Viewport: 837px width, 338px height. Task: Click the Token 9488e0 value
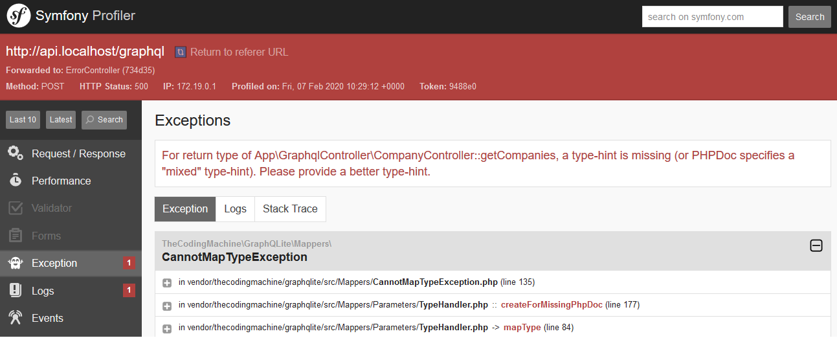pos(463,86)
